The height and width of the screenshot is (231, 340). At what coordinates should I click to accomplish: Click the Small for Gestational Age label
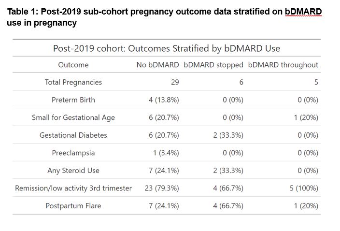pyautogui.click(x=73, y=117)
